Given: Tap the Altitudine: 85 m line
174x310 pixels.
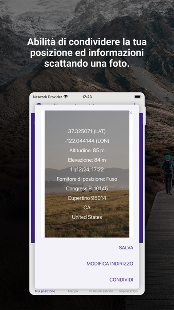Looking at the screenshot, I should pos(87,151).
